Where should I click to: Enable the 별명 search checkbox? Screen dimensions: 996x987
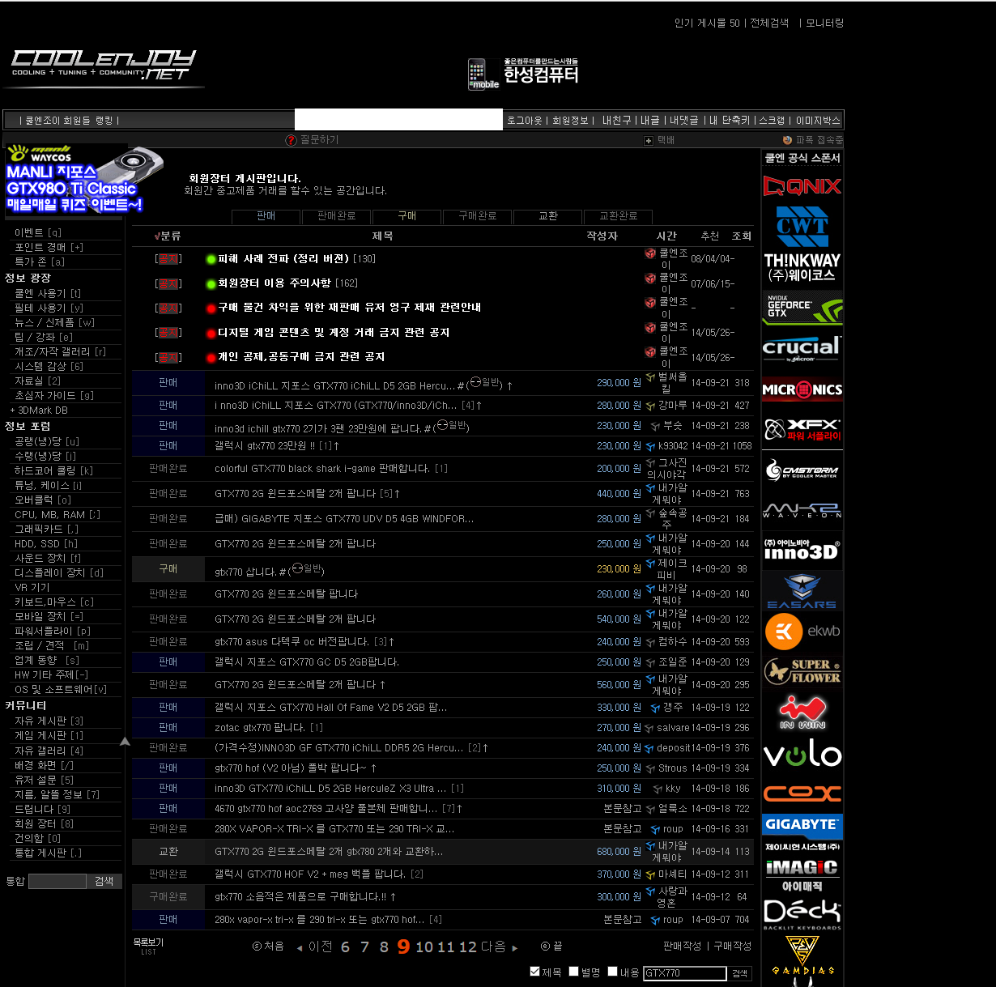pos(573,972)
